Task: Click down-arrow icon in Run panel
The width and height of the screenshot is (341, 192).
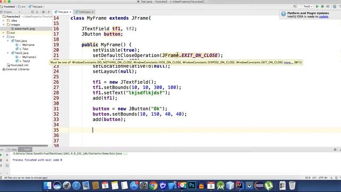Action: (x=7, y=160)
